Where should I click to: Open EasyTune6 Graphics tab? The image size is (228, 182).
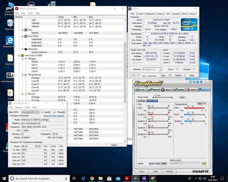(179, 90)
